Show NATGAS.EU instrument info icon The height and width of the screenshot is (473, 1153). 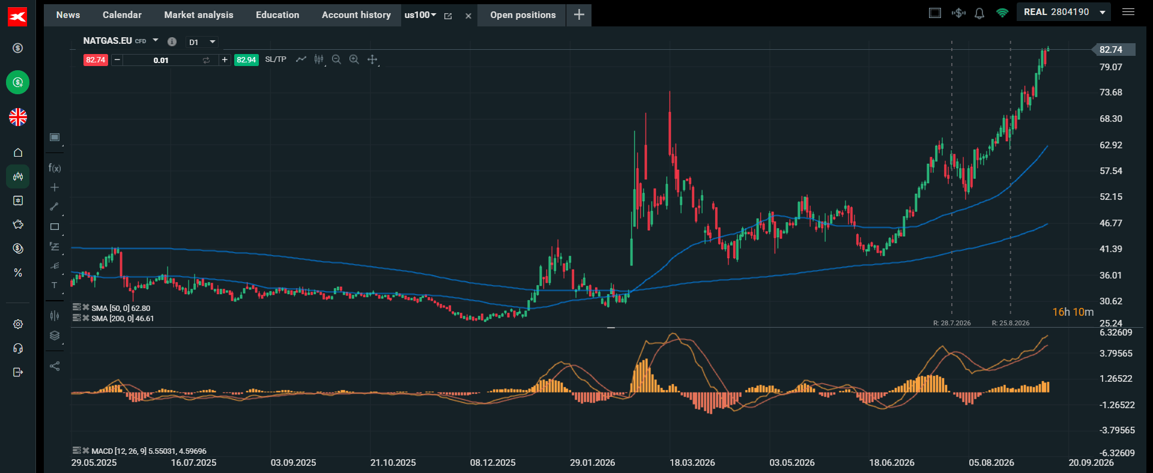pos(172,41)
